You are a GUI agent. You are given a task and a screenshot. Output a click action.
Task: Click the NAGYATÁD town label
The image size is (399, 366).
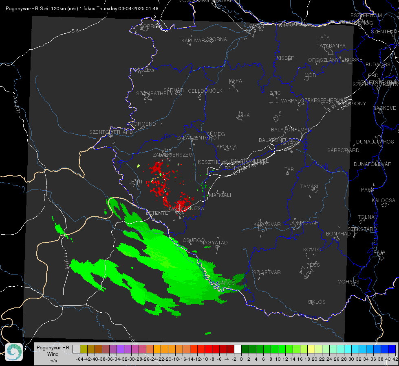(214, 242)
